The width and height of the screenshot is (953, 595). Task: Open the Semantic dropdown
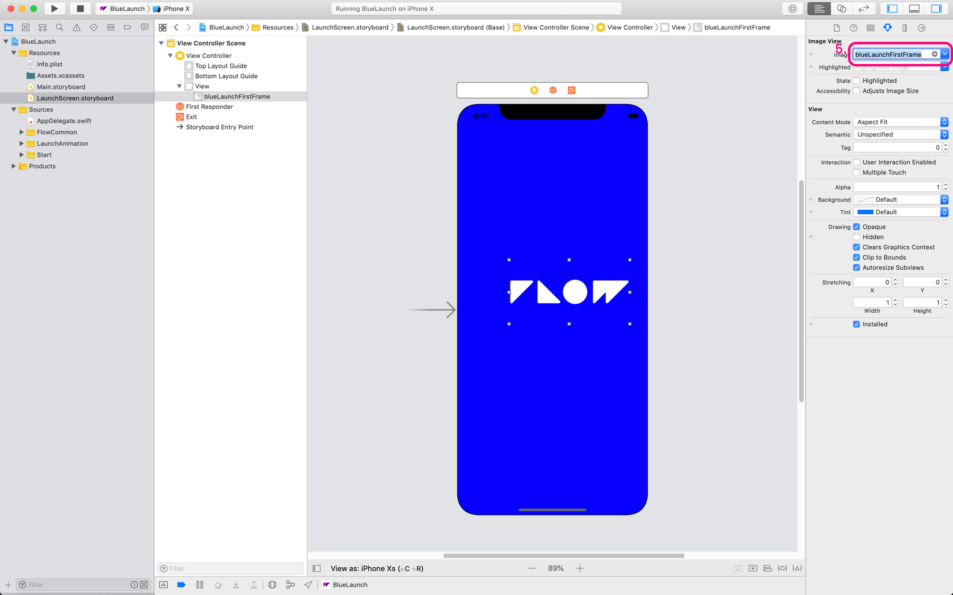coord(900,134)
